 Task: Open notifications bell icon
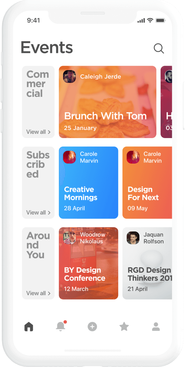pyautogui.click(x=61, y=326)
